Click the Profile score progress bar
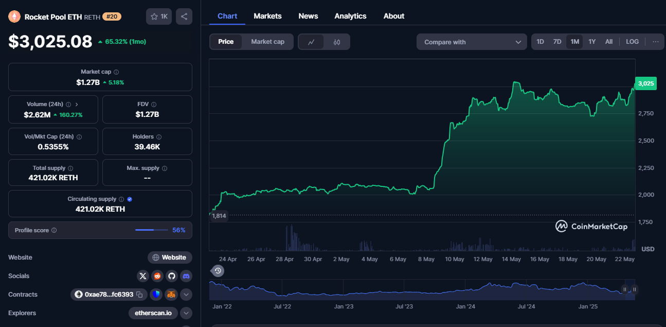 [x=151, y=230]
